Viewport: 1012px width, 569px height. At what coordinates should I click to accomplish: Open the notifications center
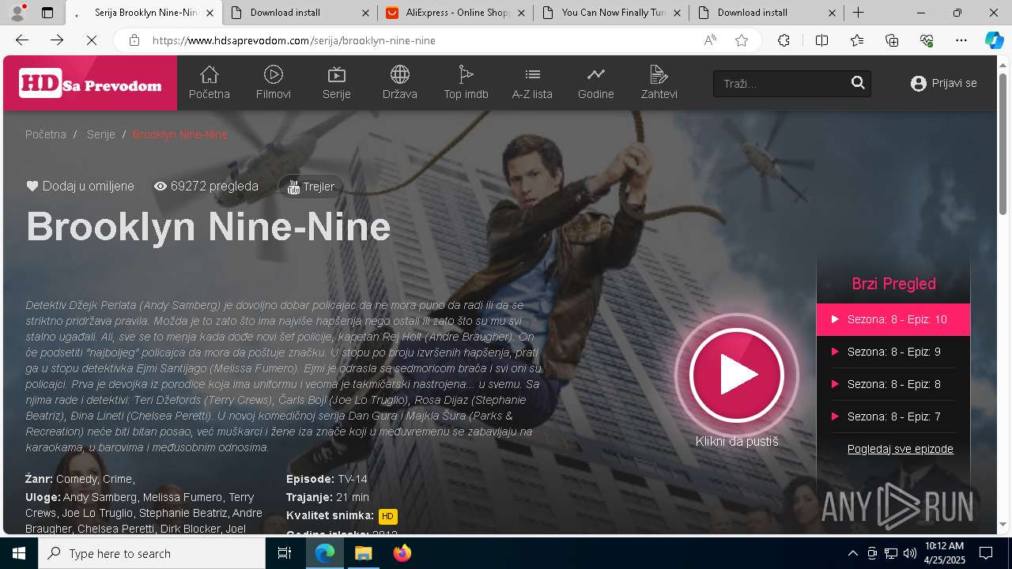pos(986,553)
